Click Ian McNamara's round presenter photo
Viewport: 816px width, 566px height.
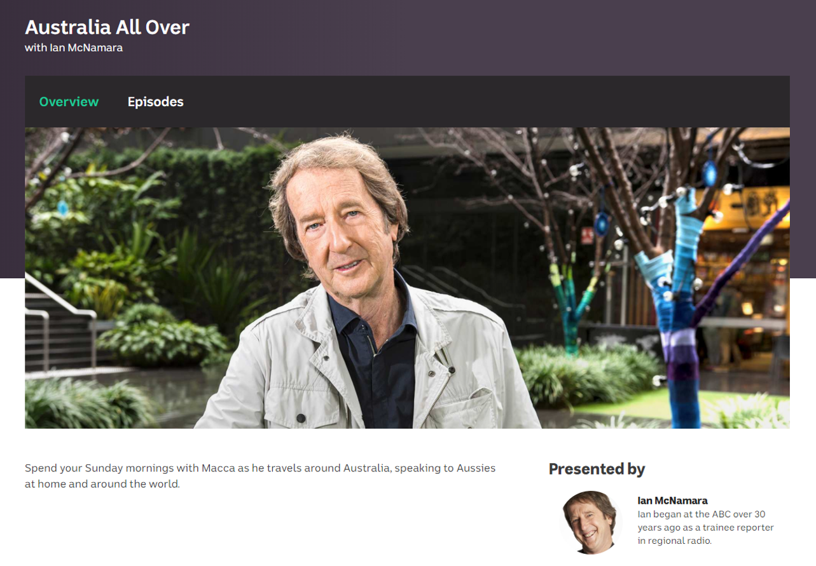589,522
